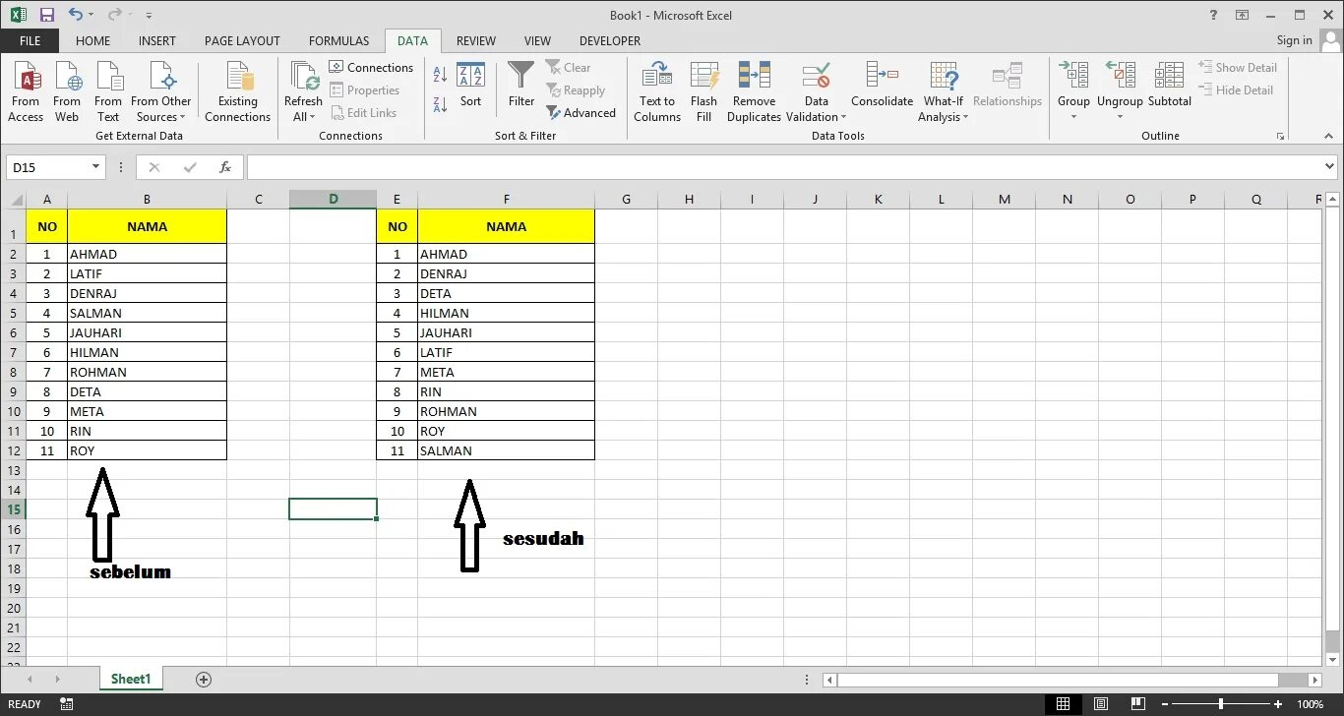Switch to the FORMULAS tab
1344x716 pixels.
[x=338, y=40]
